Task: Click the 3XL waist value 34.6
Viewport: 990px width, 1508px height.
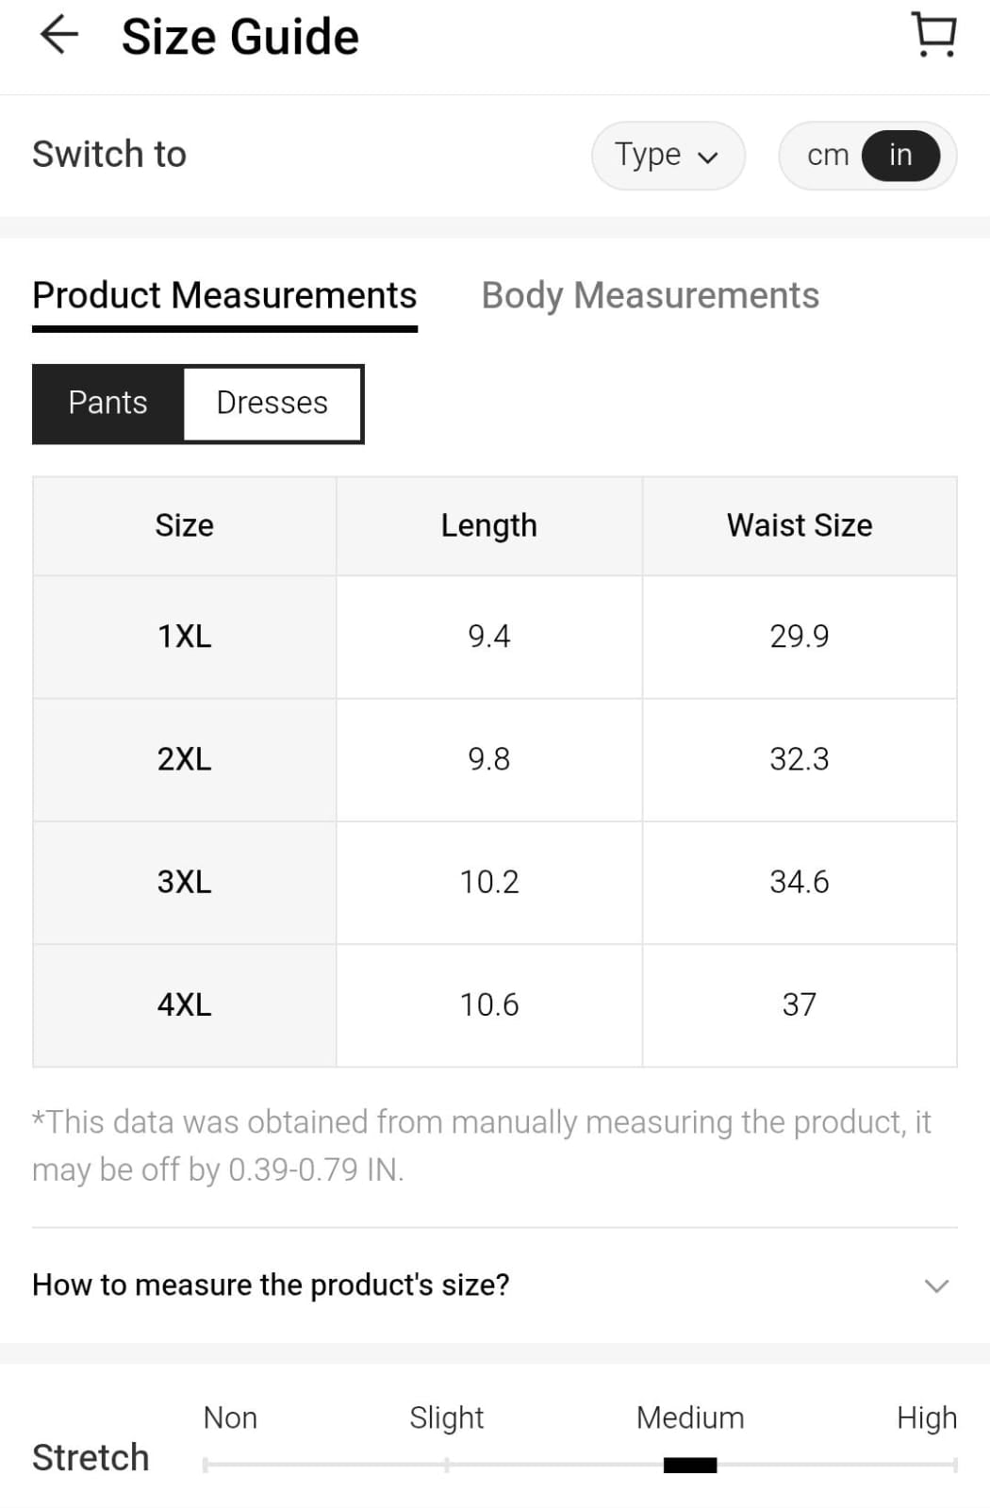Action: tap(799, 882)
